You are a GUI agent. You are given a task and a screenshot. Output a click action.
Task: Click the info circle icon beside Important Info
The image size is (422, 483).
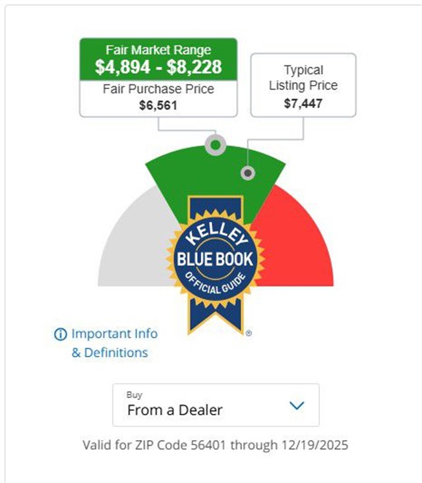(60, 334)
